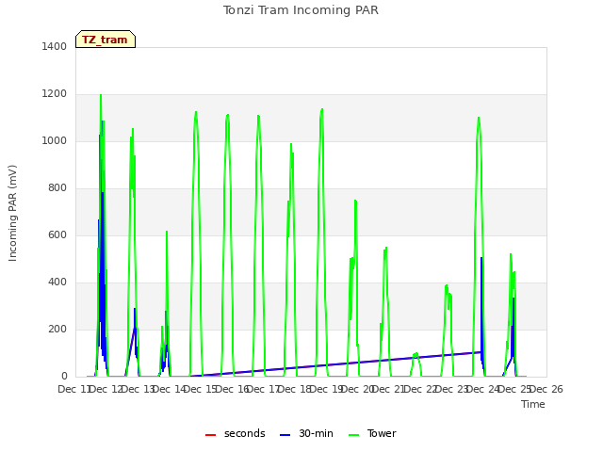This screenshot has height=452, width=603.
Task: Click the blue 30-min legend swatch
Action: click(x=285, y=435)
